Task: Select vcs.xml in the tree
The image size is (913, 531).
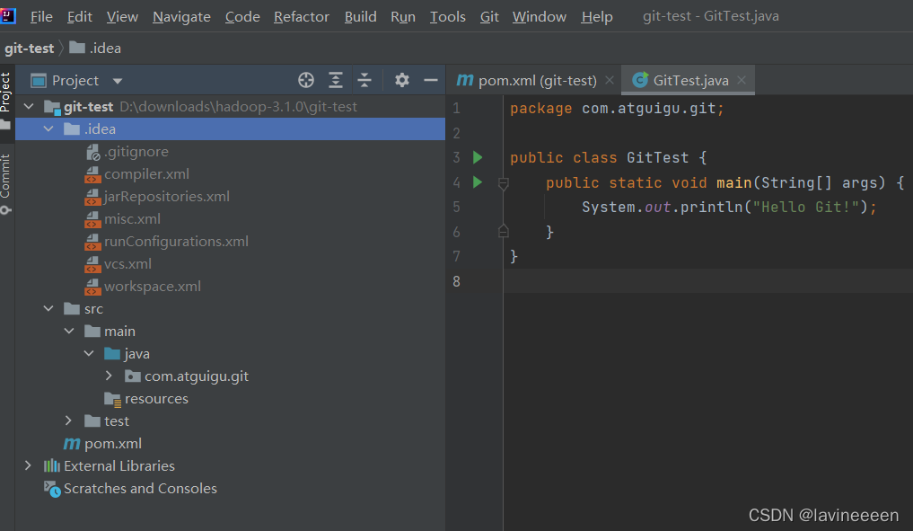Action: (x=127, y=264)
